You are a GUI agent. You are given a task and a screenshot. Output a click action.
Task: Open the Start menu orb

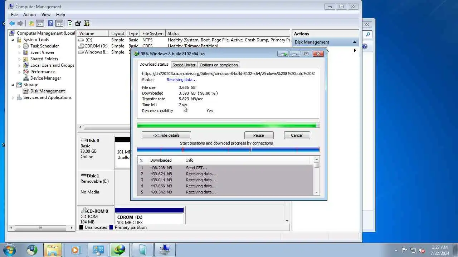10,250
